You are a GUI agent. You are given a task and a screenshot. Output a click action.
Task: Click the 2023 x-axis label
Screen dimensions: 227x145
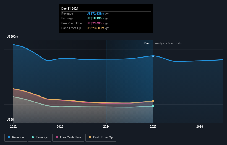tap(60, 126)
